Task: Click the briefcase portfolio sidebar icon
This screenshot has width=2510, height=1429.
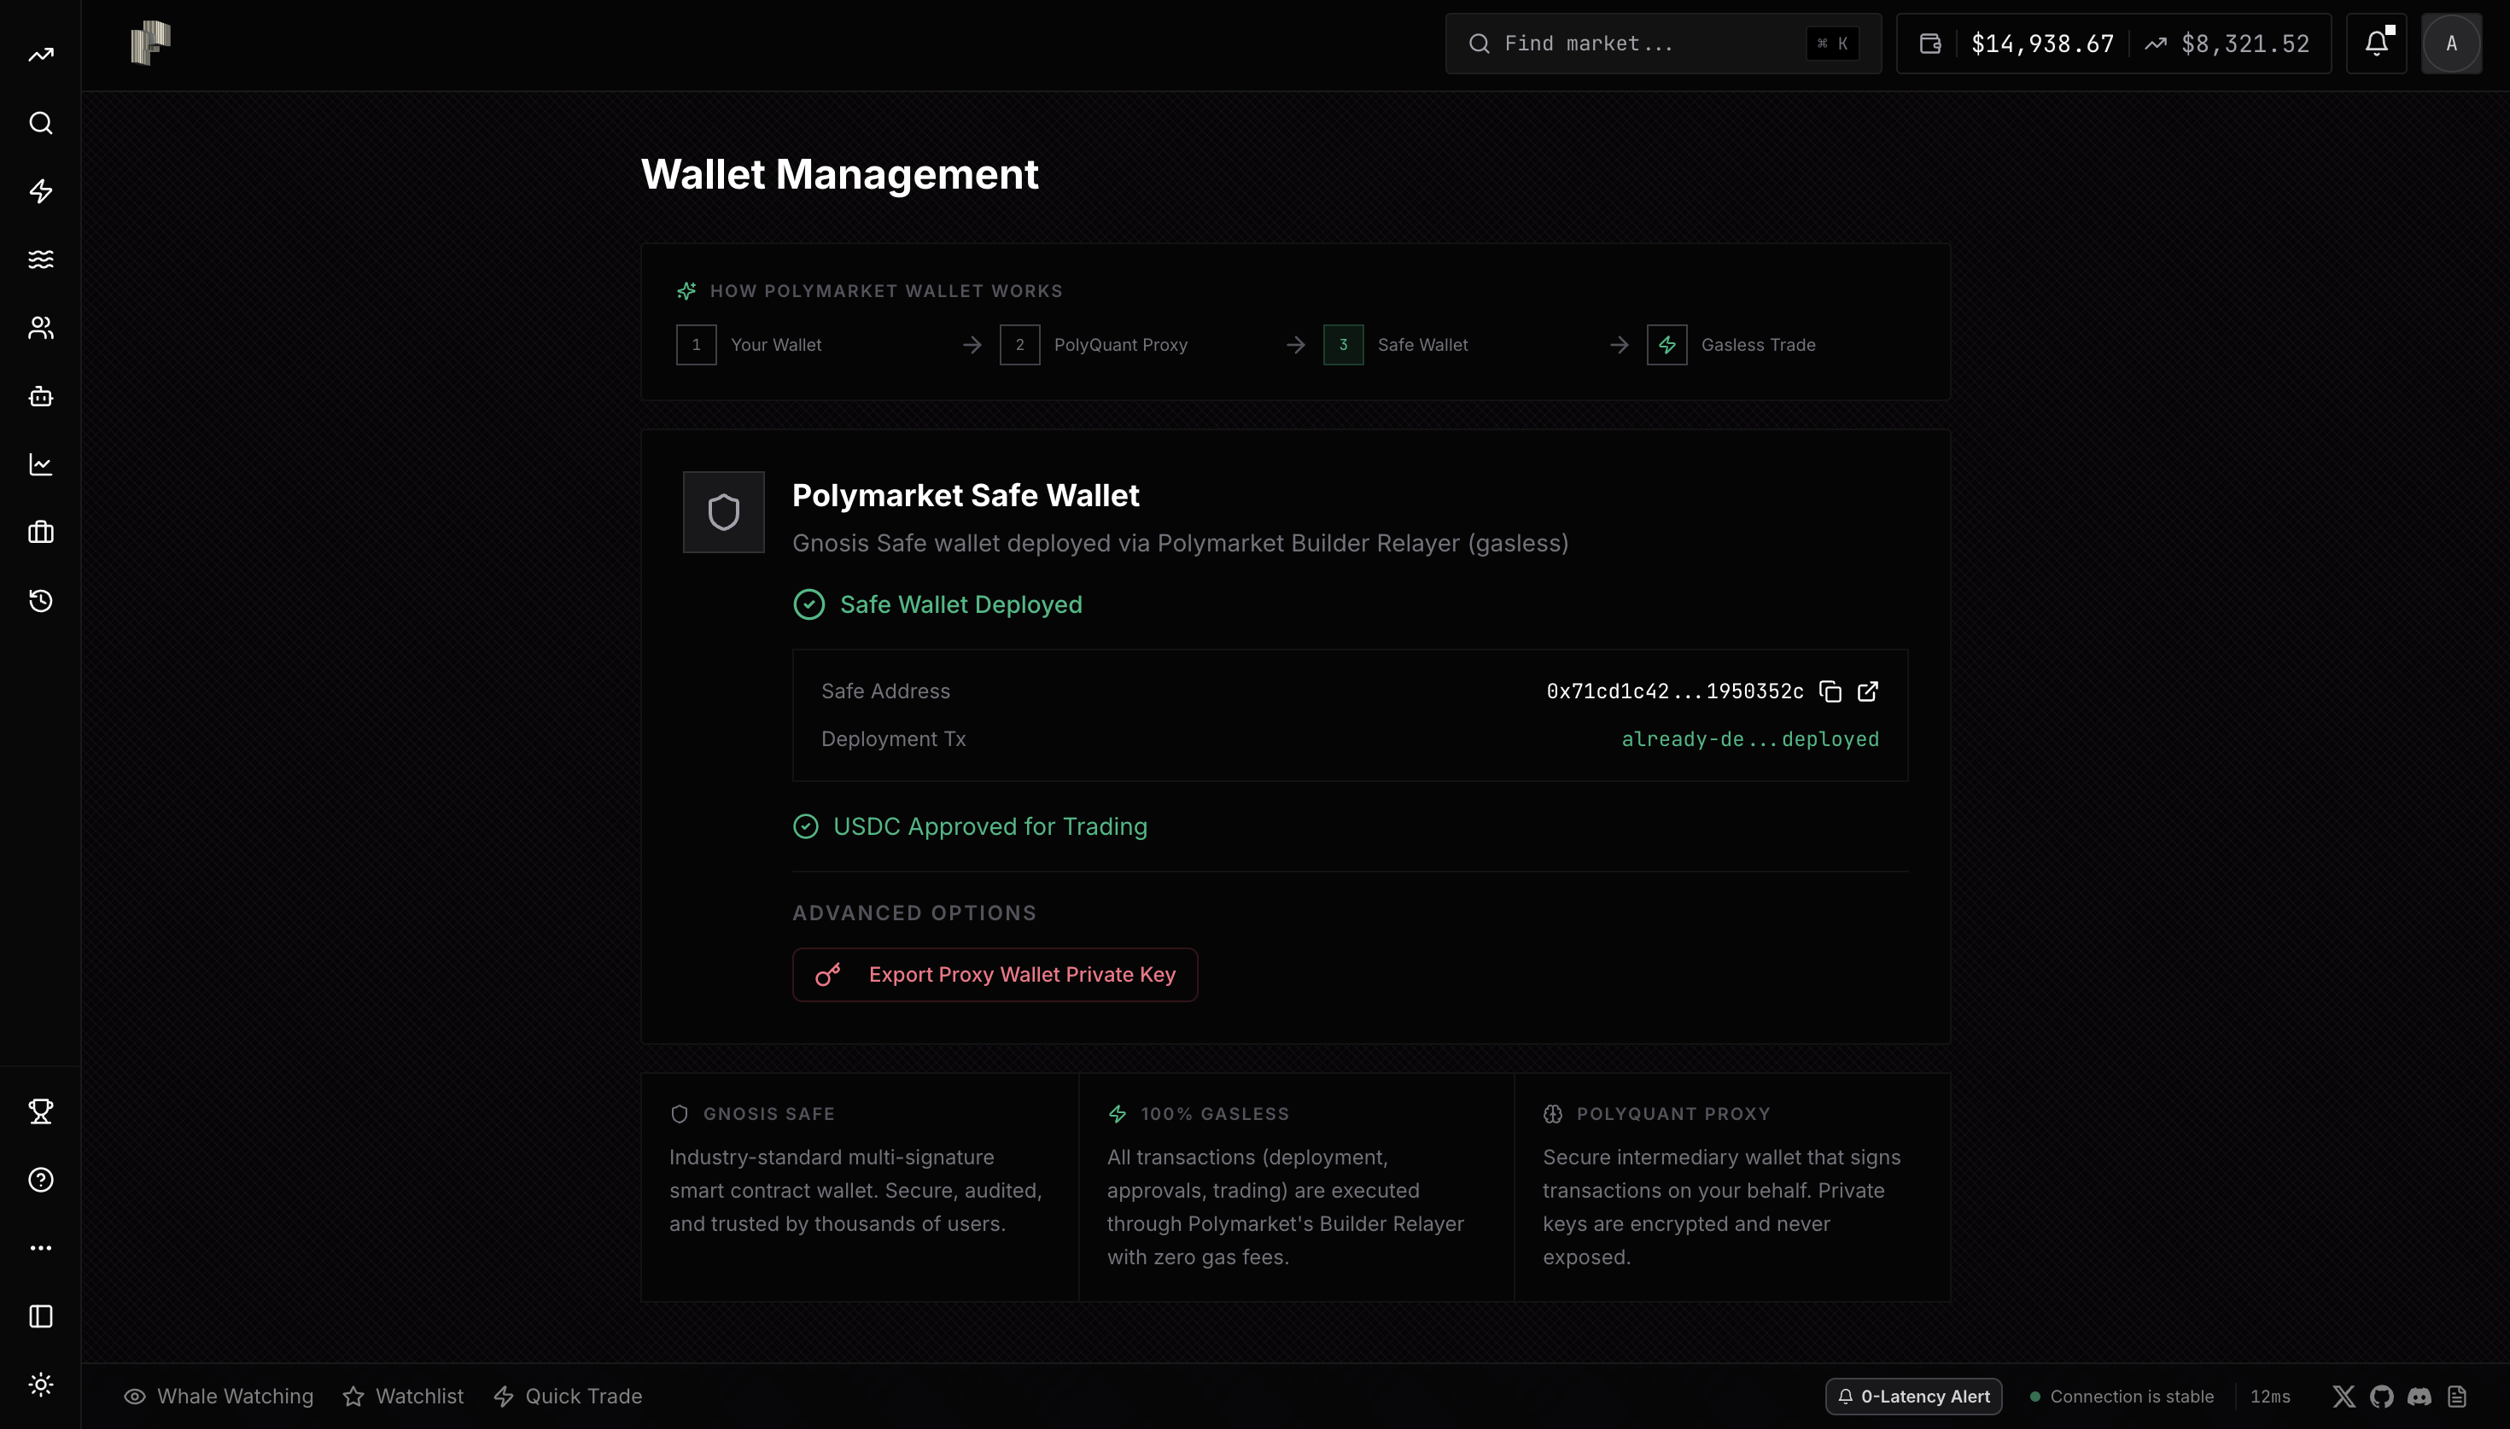Action: 40,533
